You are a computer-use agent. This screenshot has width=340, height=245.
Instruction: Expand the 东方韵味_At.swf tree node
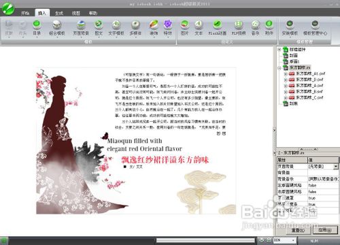[x=286, y=73]
